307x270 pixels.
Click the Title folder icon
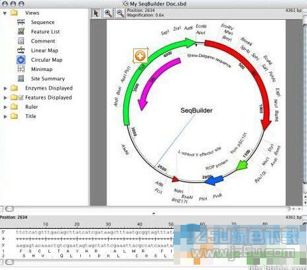(14, 116)
